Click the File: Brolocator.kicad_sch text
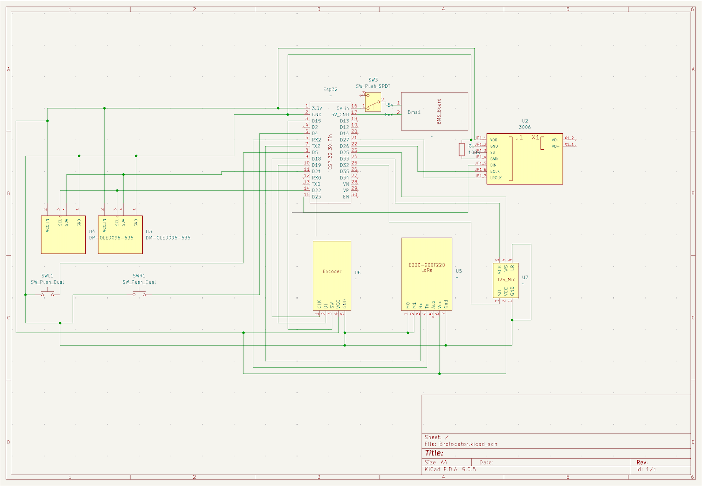The height and width of the screenshot is (486, 702). click(461, 444)
